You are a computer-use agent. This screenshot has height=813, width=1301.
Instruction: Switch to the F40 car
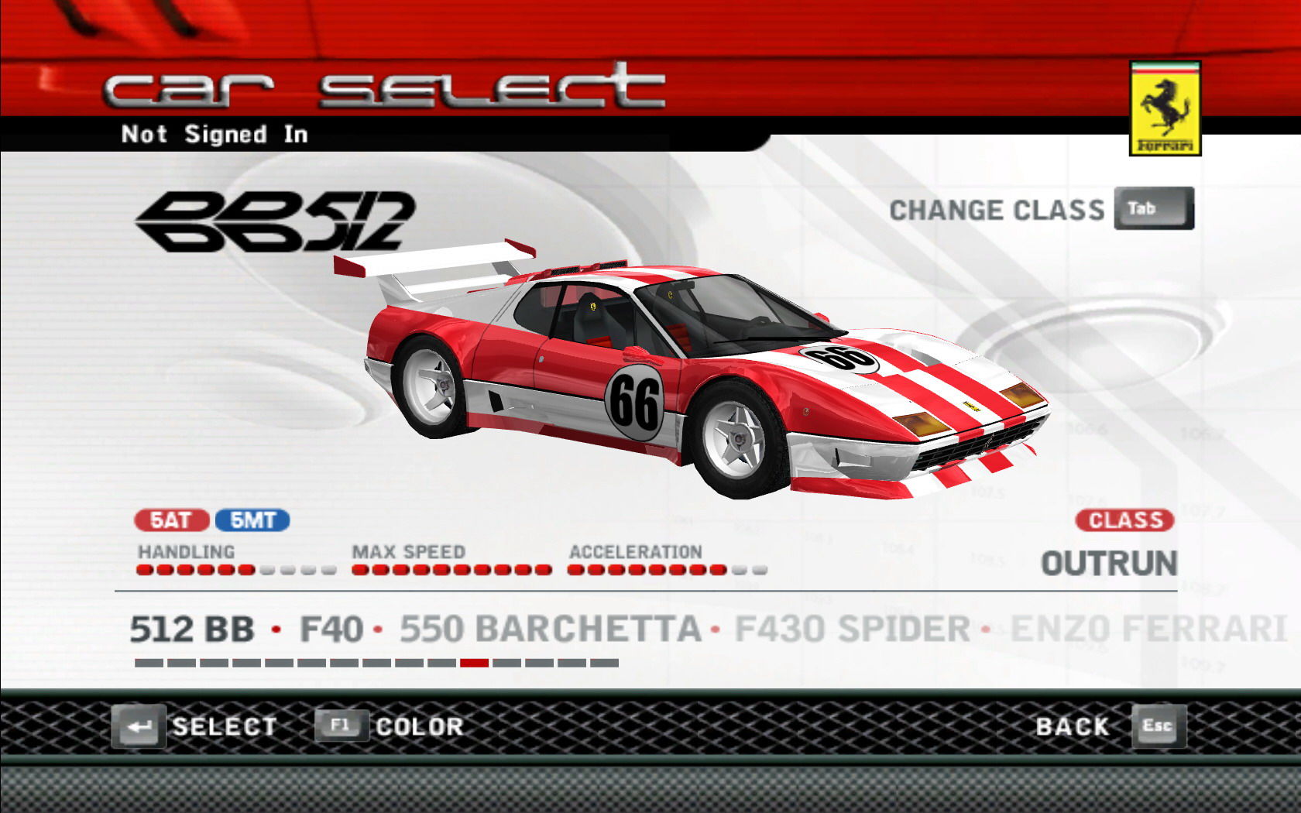tap(331, 629)
